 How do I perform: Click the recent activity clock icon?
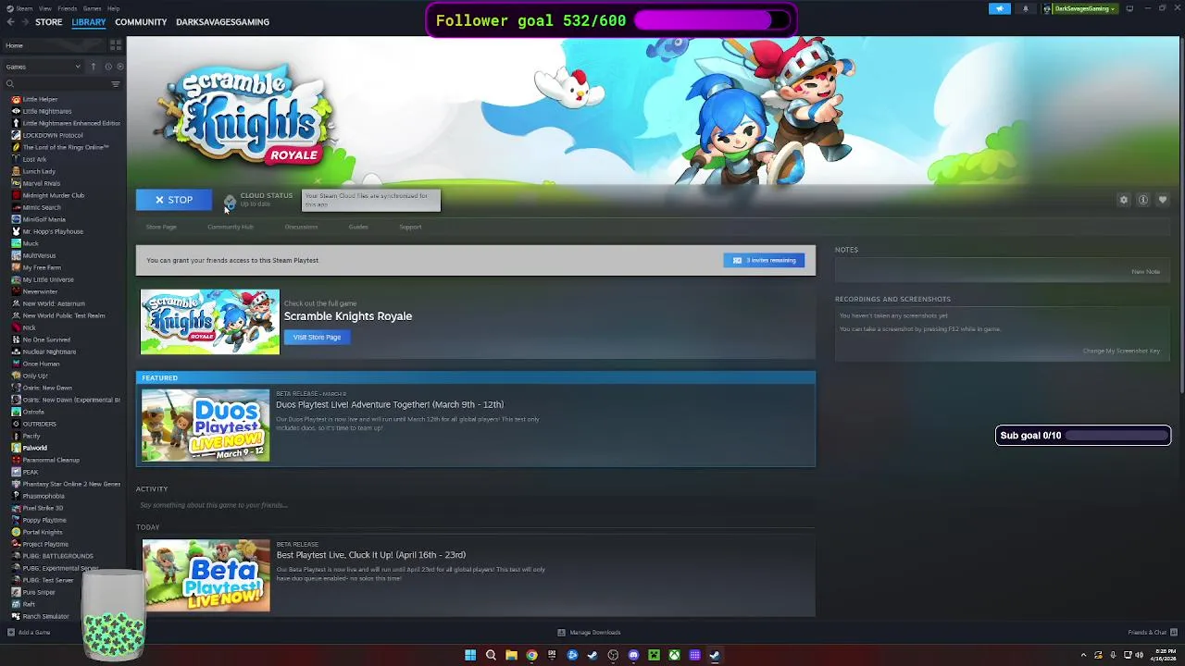pyautogui.click(x=108, y=67)
